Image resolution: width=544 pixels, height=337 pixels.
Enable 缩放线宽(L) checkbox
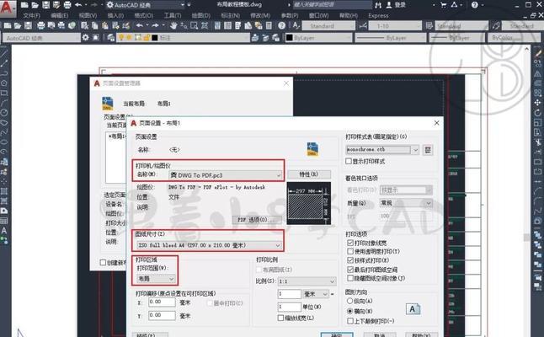[x=280, y=318]
